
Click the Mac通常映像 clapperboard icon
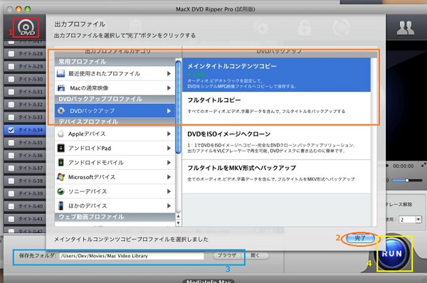coord(61,88)
